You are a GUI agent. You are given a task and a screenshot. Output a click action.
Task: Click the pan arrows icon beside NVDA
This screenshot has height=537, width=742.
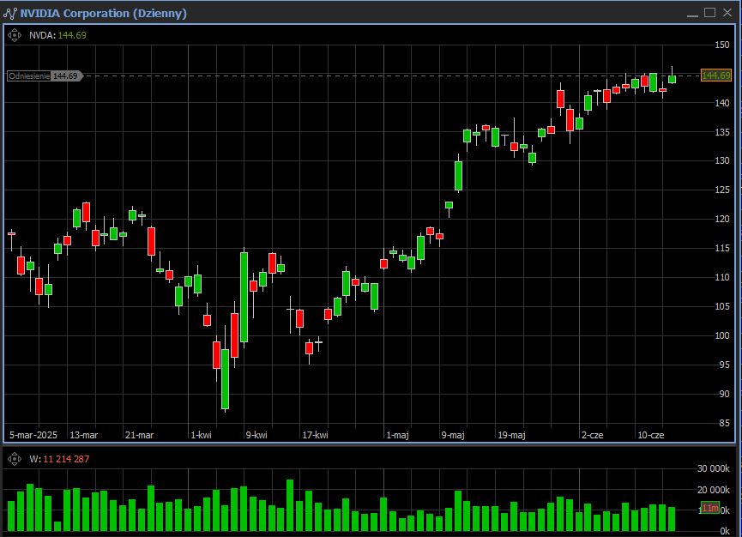(15, 35)
